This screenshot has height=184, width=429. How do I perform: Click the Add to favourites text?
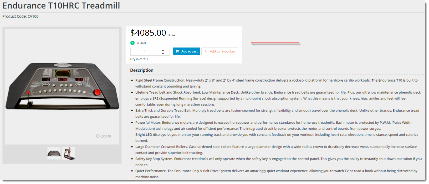click(222, 51)
